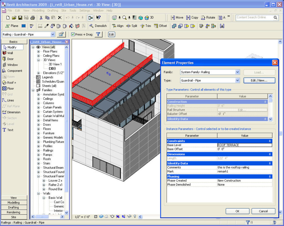
Task: Click the Base Level value ROOF TERRACE
Action: (245, 145)
